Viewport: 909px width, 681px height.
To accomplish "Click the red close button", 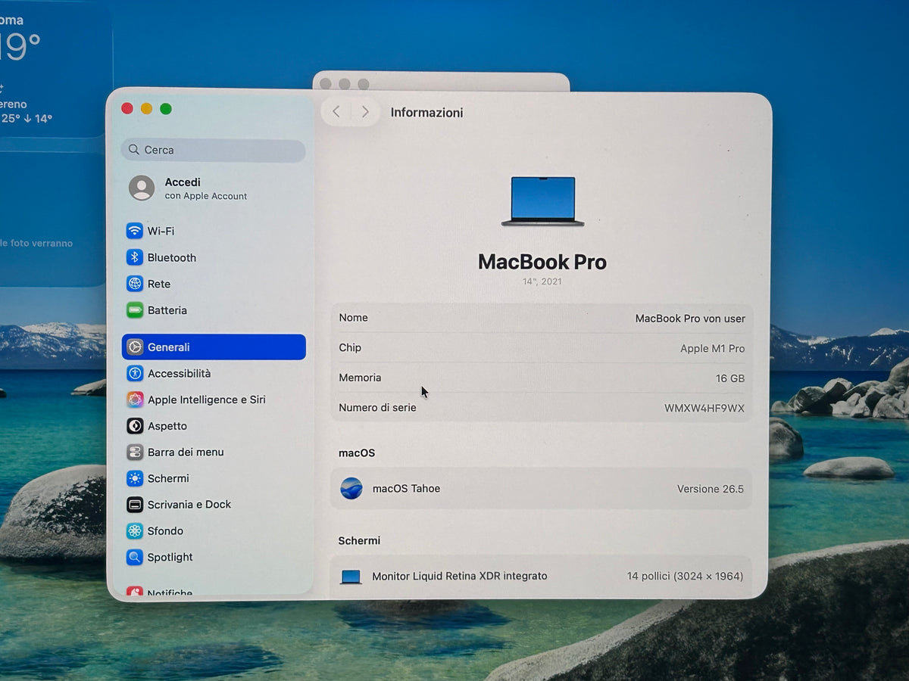I will [x=127, y=109].
